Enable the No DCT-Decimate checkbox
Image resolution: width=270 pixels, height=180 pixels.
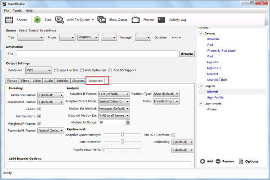coord(173,135)
